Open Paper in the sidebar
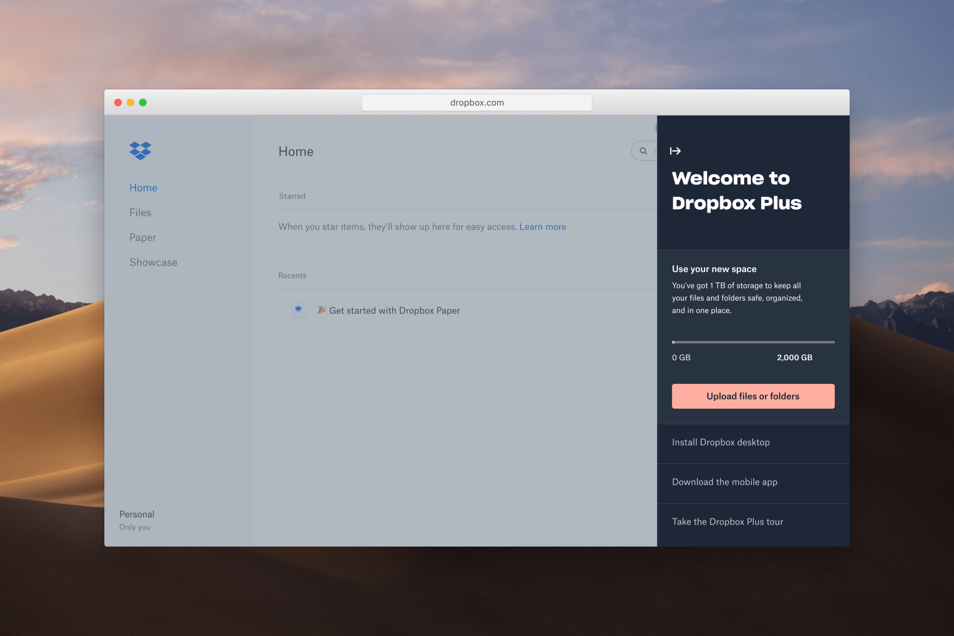This screenshot has height=636, width=954. point(143,238)
